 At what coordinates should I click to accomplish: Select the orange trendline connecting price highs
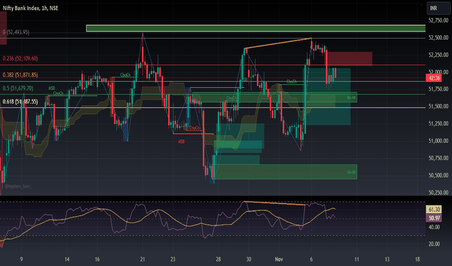point(278,43)
